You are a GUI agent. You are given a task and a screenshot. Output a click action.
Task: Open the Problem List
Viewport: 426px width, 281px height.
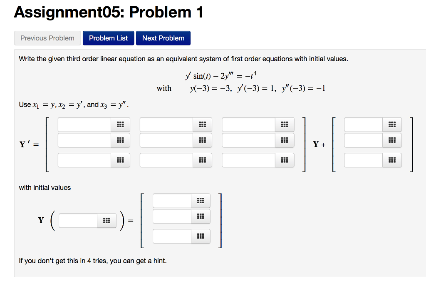coord(108,38)
